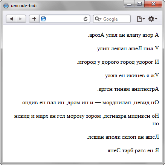Go back with the left arrow button

click(11, 19)
